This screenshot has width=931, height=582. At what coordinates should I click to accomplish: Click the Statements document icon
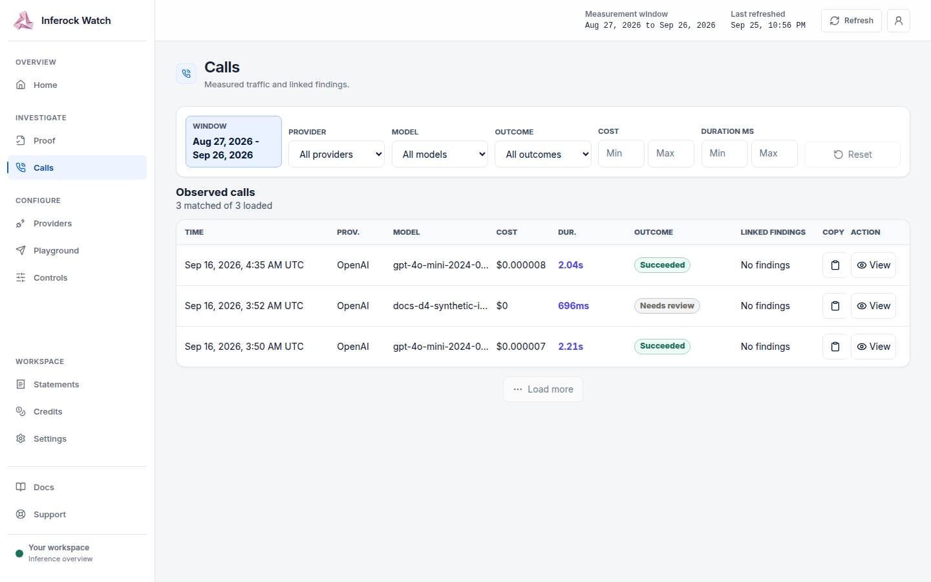click(21, 384)
